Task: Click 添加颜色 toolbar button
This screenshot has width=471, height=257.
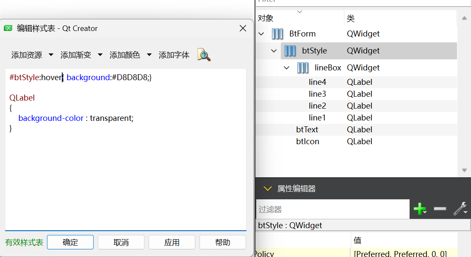Action: click(x=125, y=55)
